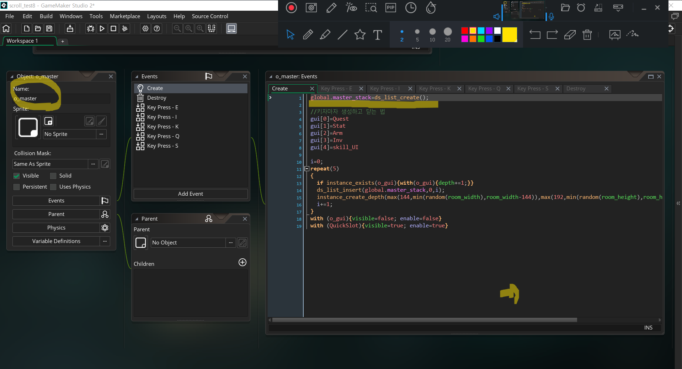682x369 pixels.
Task: Select the highlighter marker drawing tool
Action: click(325, 35)
